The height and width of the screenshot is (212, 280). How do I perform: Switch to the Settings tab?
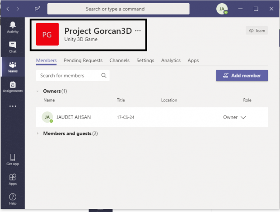145,60
